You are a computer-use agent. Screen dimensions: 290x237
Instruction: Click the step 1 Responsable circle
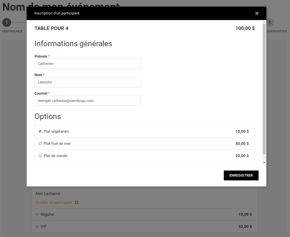coord(7,23)
